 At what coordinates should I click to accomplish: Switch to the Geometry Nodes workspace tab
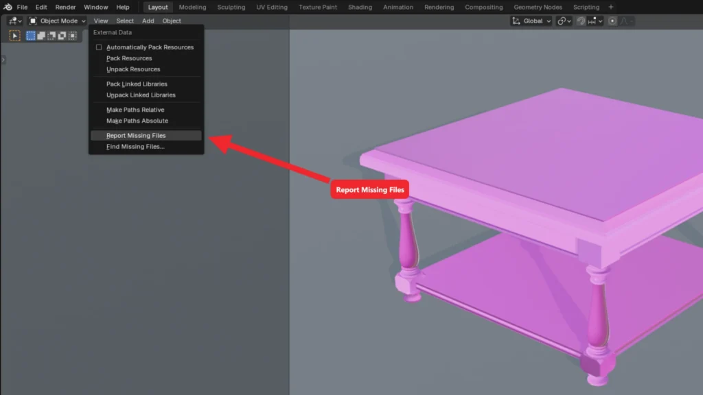point(538,7)
